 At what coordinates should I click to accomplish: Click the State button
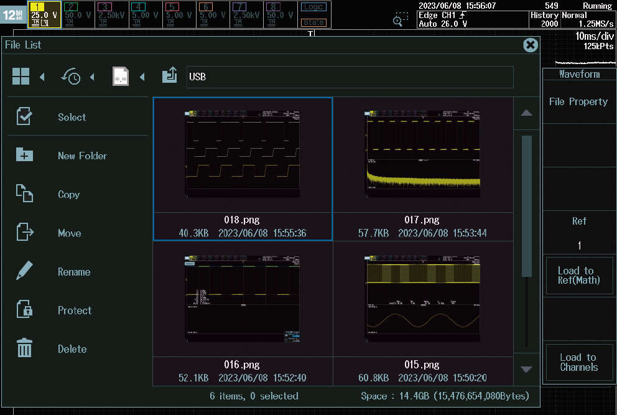tap(313, 22)
